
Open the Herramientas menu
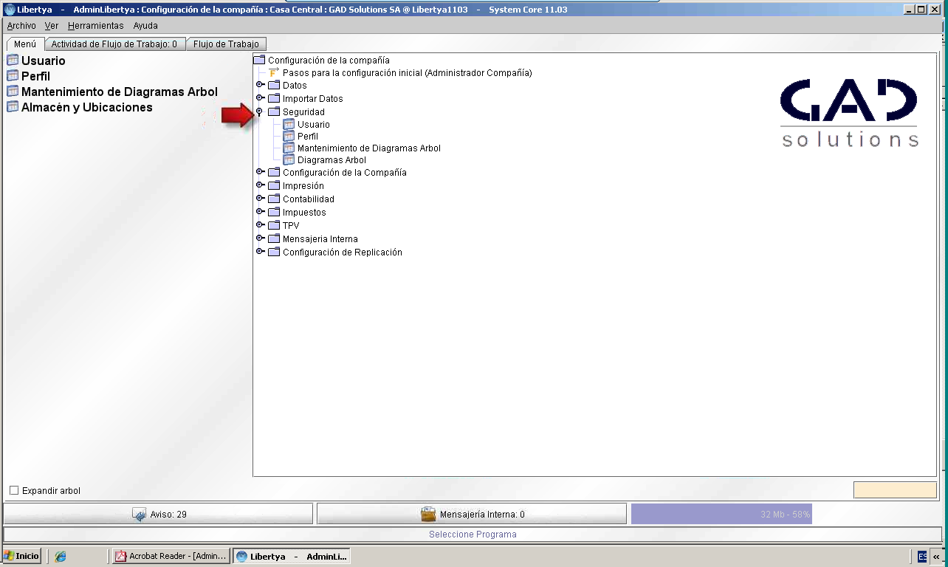point(96,25)
